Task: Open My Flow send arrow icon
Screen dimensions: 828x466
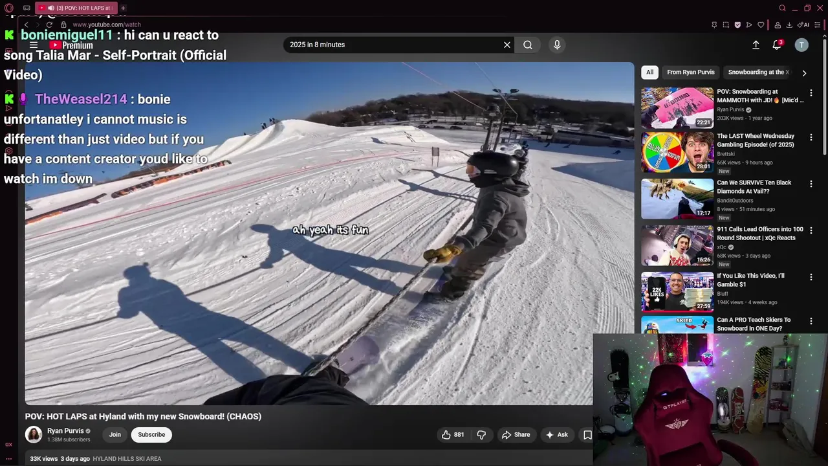Action: (x=749, y=25)
